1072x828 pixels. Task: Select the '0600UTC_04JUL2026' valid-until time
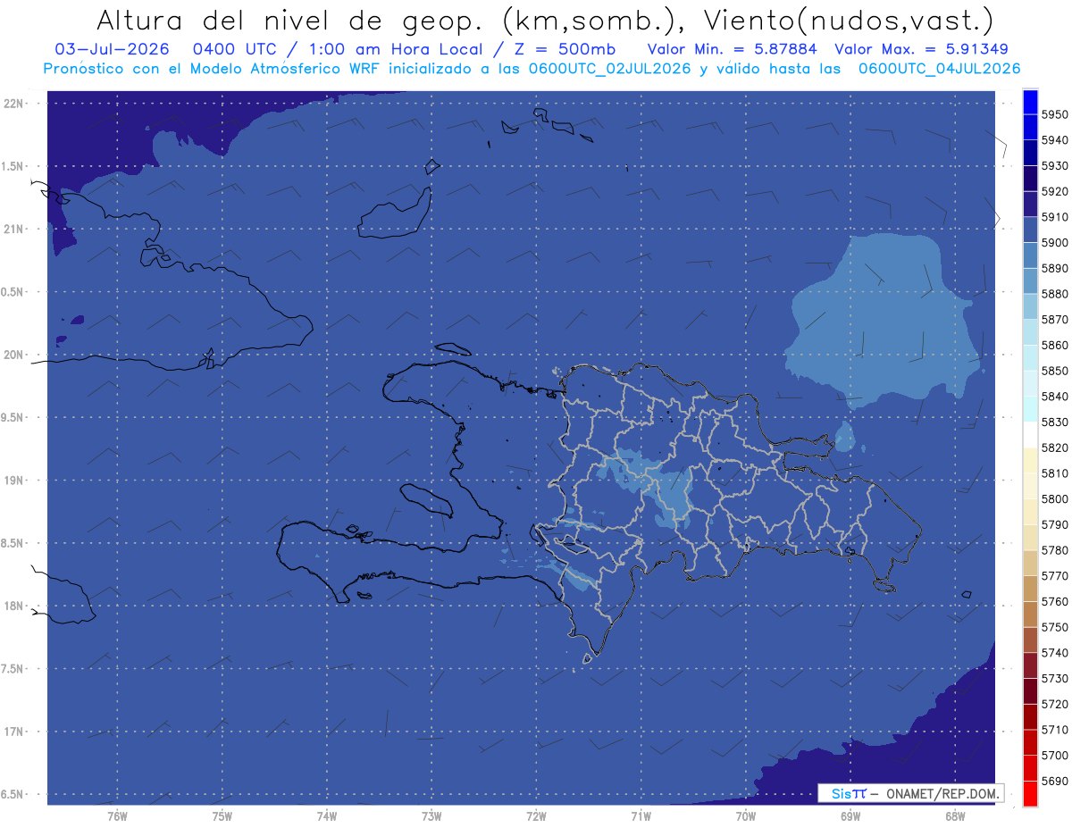pyautogui.click(x=939, y=69)
